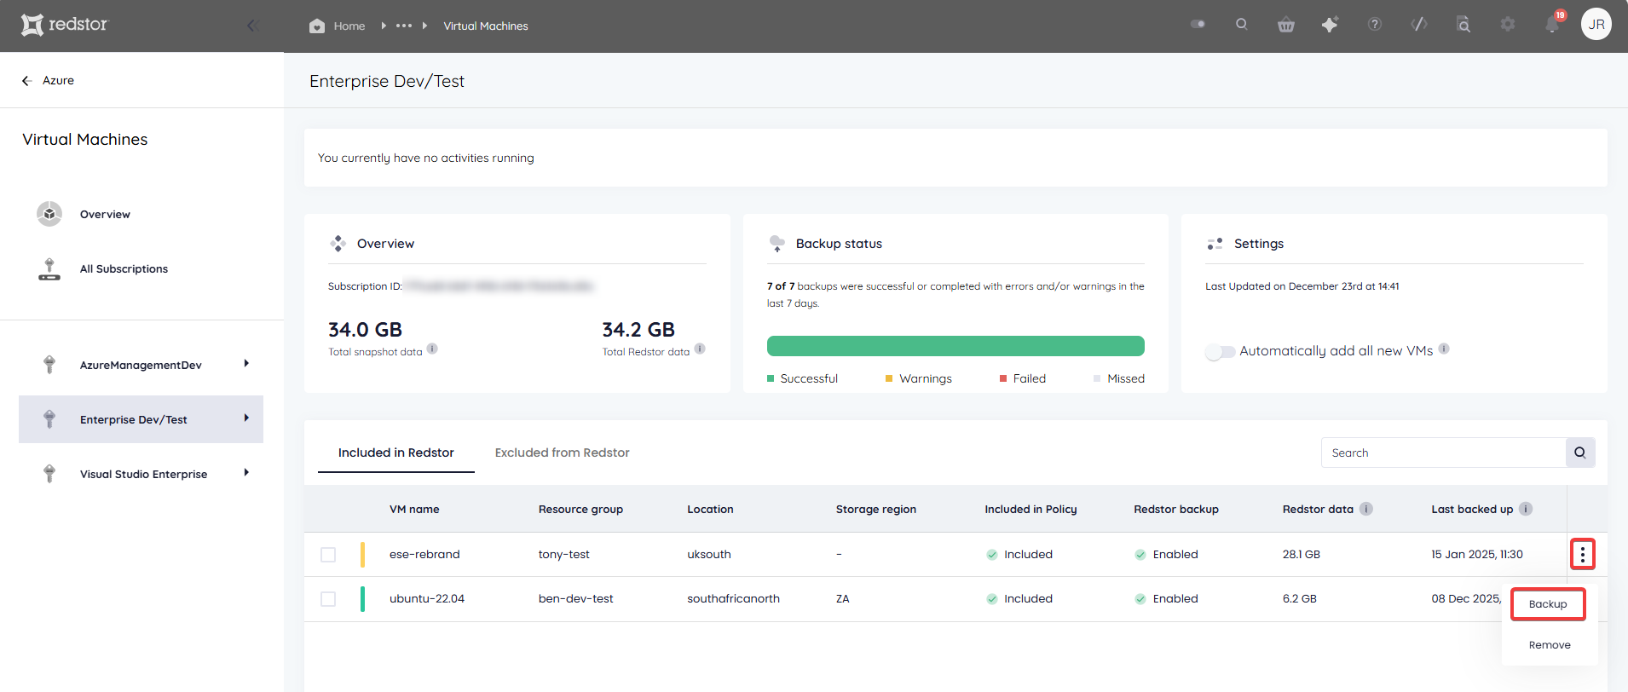
Task: Select Remove from the context menu
Action: tap(1550, 645)
